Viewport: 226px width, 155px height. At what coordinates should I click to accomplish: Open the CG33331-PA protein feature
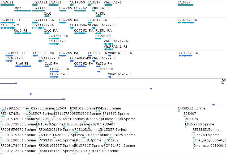tap(35, 56)
